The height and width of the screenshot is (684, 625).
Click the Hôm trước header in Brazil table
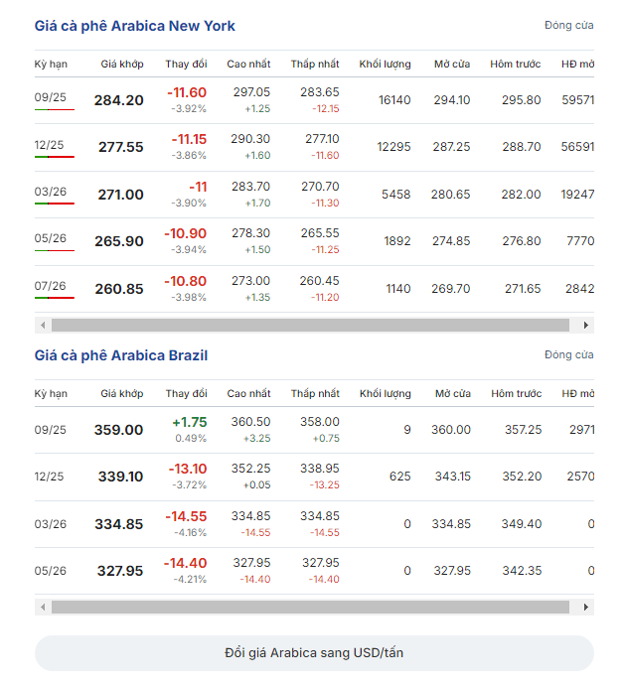[517, 394]
